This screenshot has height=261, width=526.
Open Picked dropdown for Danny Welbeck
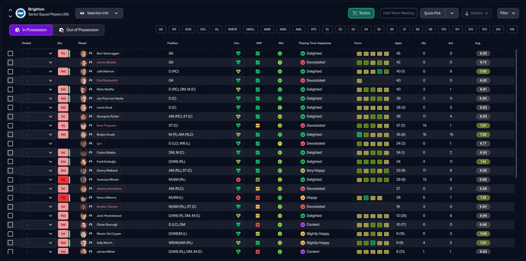[38, 171]
